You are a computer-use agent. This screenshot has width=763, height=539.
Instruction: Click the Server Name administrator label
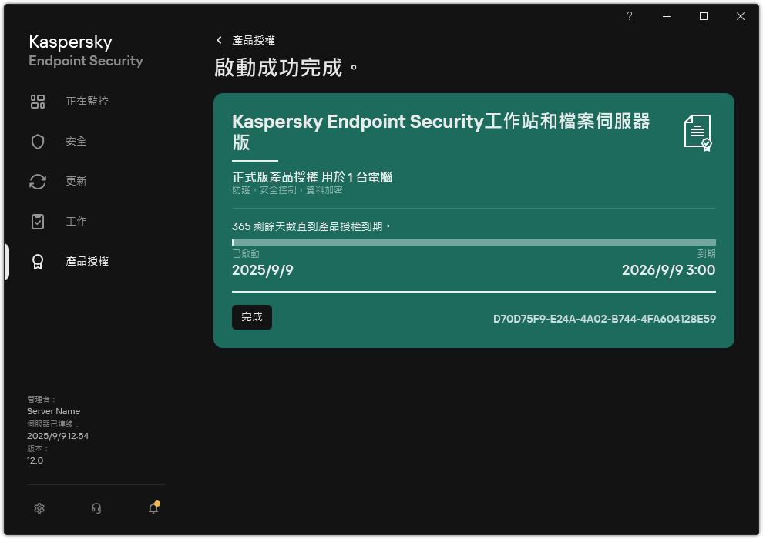pos(53,411)
